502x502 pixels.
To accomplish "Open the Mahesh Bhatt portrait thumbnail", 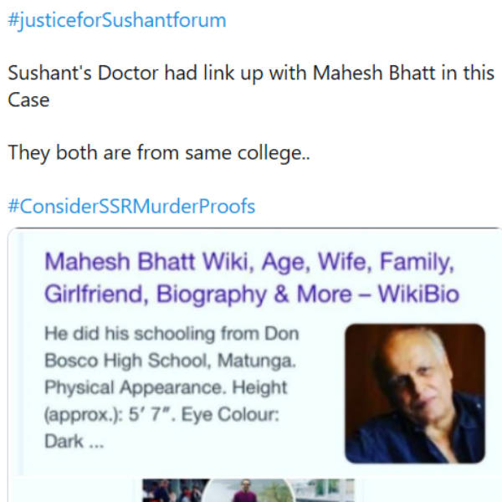I will point(415,393).
